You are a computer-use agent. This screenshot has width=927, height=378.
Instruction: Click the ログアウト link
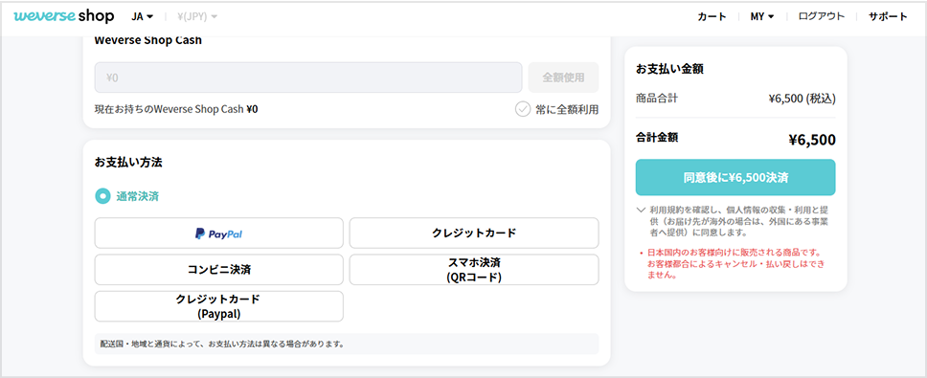click(822, 16)
